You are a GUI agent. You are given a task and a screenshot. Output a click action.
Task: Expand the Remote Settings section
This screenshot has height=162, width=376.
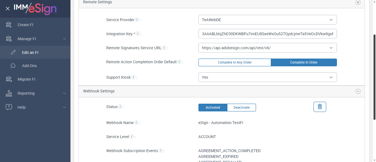[358, 2]
